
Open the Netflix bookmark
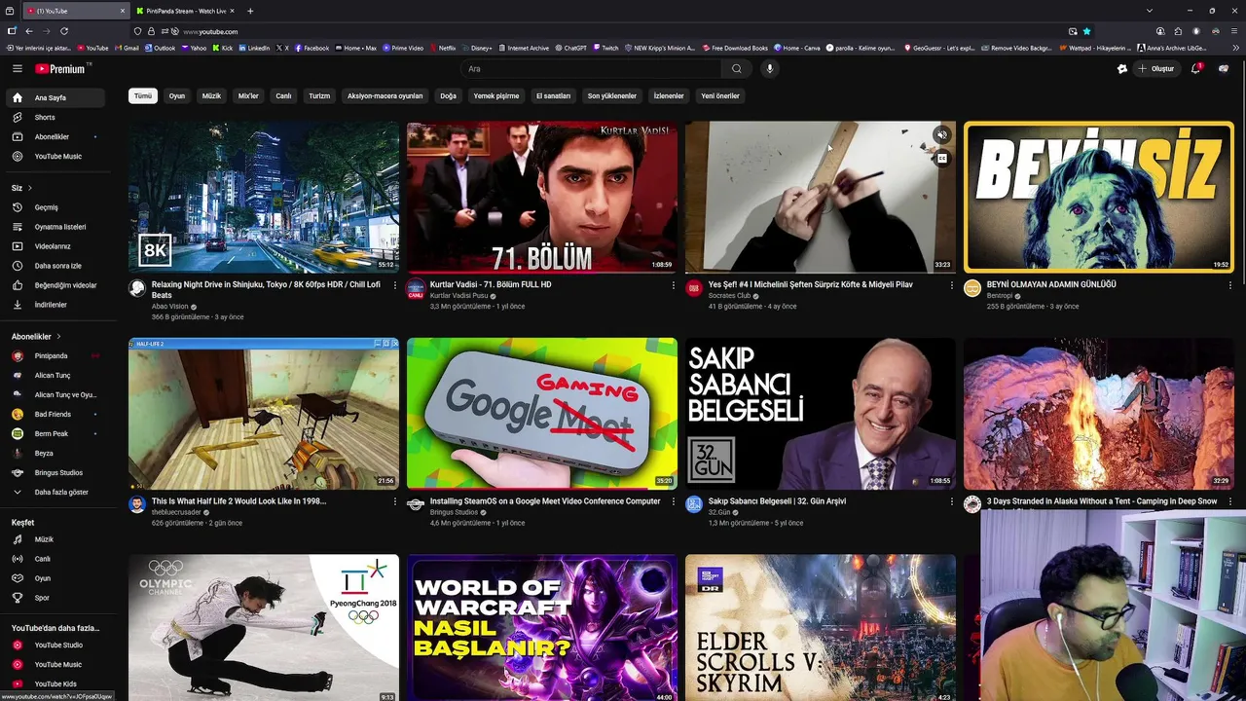[444, 48]
